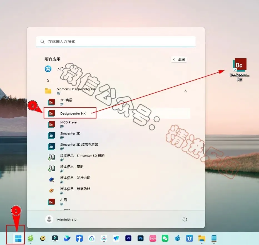
Task: Open the blue bird app on taskbar
Action: [67, 238]
